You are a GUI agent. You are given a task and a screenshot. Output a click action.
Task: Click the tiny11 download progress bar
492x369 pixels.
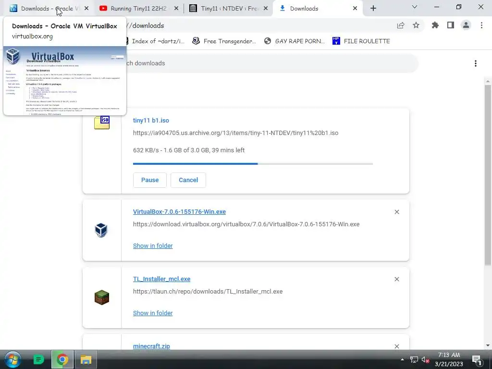pos(253,164)
